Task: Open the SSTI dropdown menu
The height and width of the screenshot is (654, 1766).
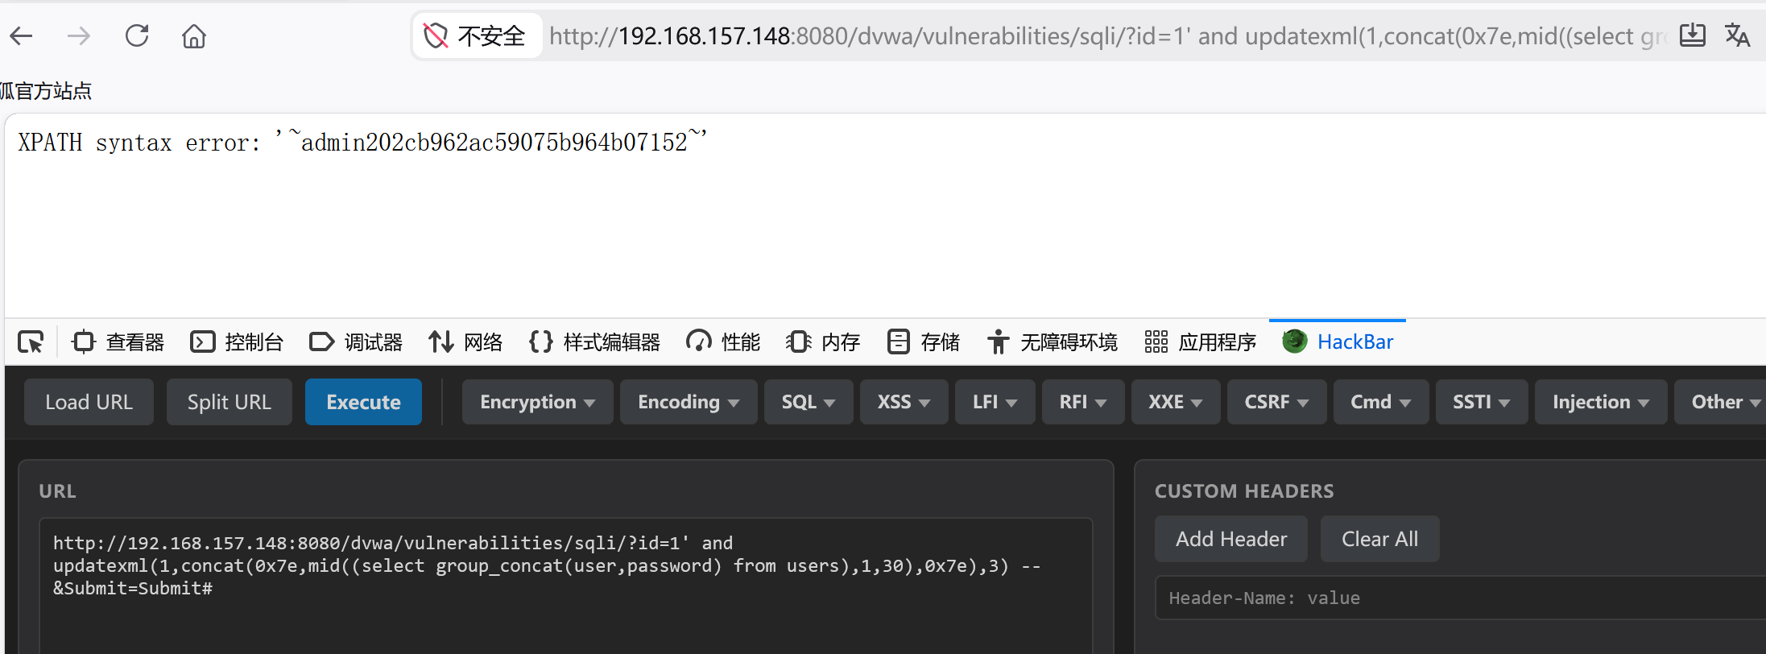Action: pos(1482,402)
